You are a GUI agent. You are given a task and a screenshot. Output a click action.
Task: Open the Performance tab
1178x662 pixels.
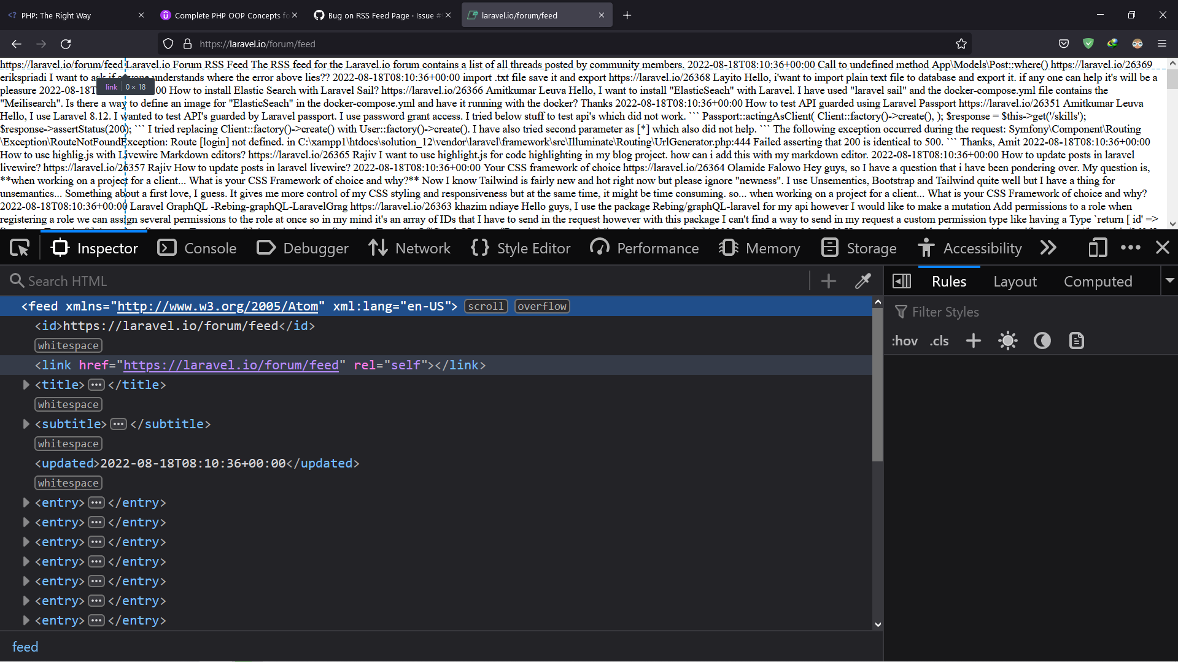pyautogui.click(x=644, y=248)
